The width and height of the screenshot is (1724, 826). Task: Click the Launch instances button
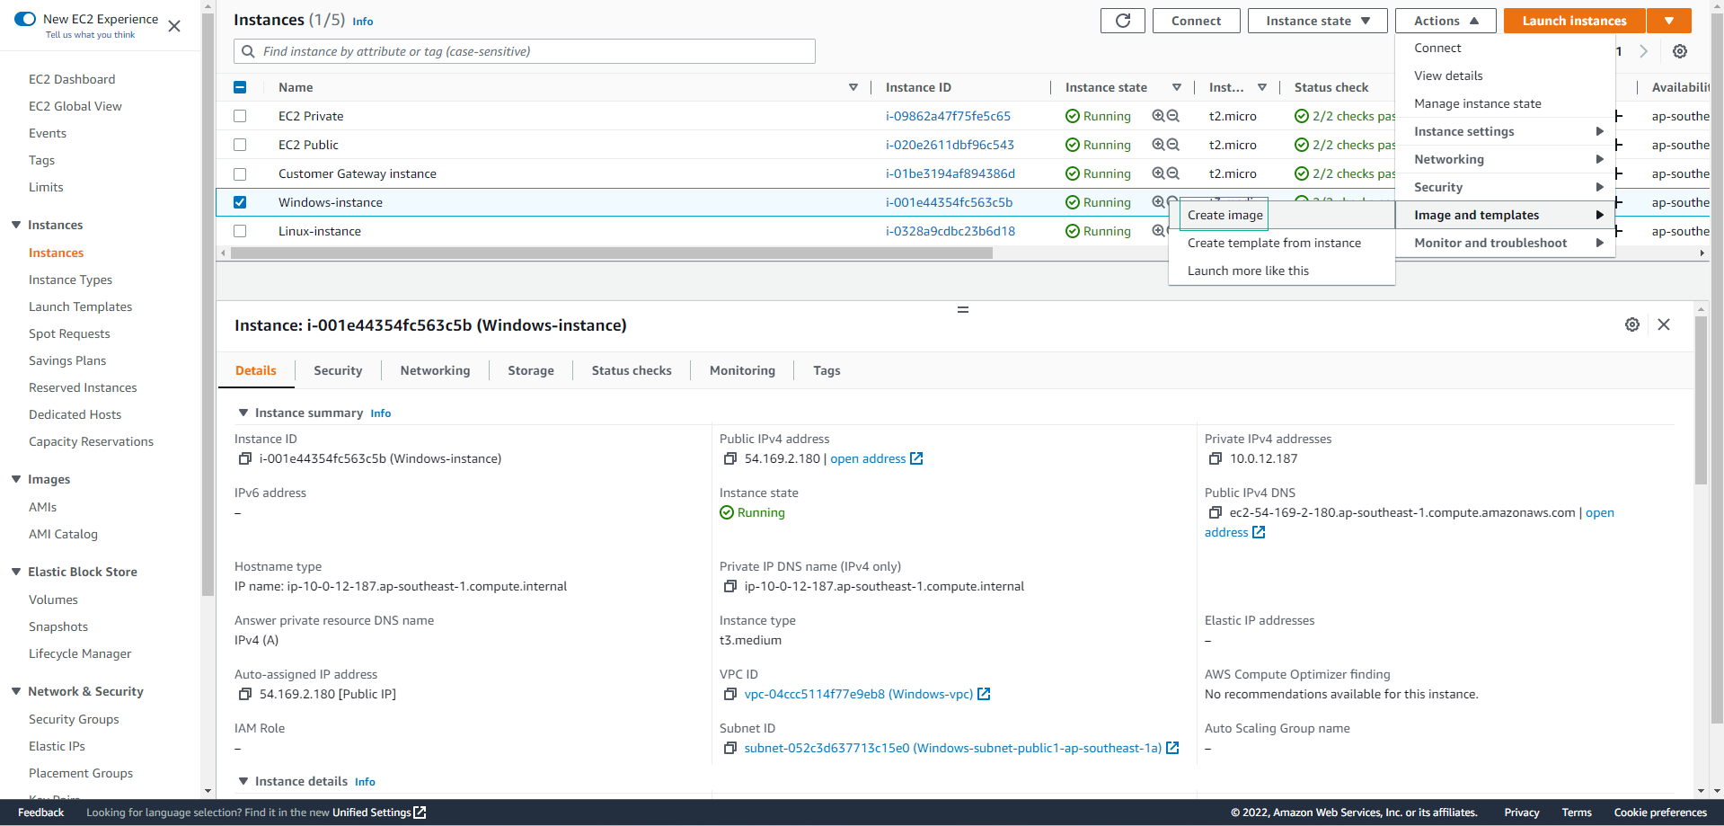[x=1572, y=20]
